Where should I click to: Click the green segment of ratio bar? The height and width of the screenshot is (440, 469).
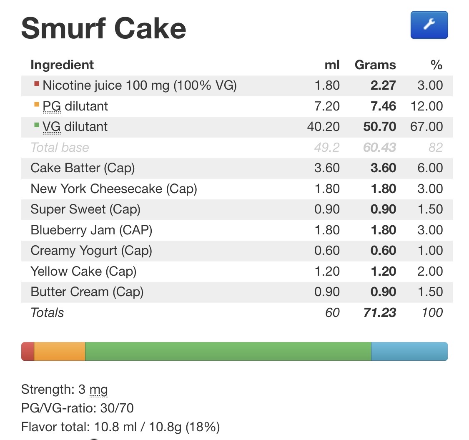click(228, 351)
